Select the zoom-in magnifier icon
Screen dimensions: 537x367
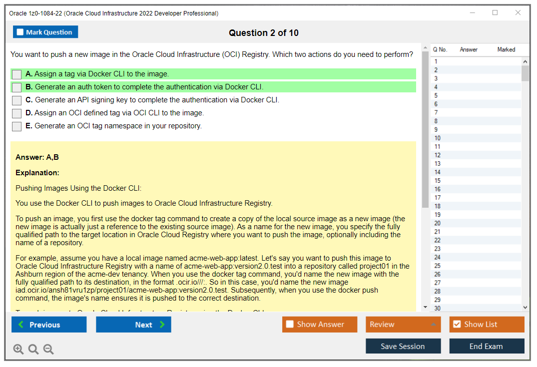click(18, 349)
